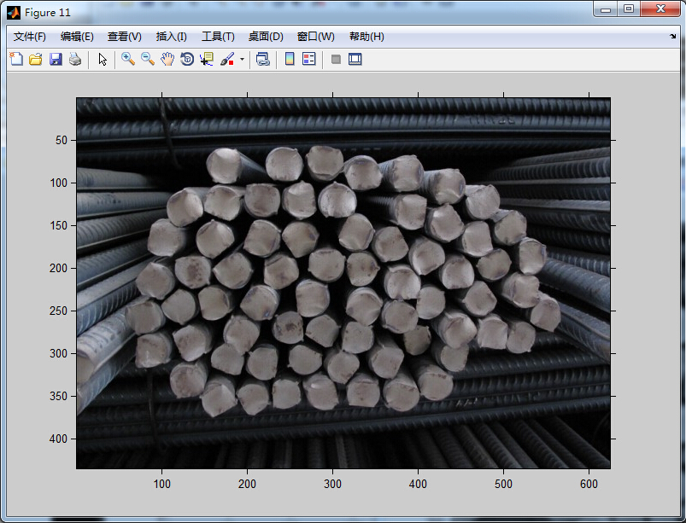Screen dimensions: 686x523
Task: Turn on the Data Cursor tool
Action: point(207,59)
